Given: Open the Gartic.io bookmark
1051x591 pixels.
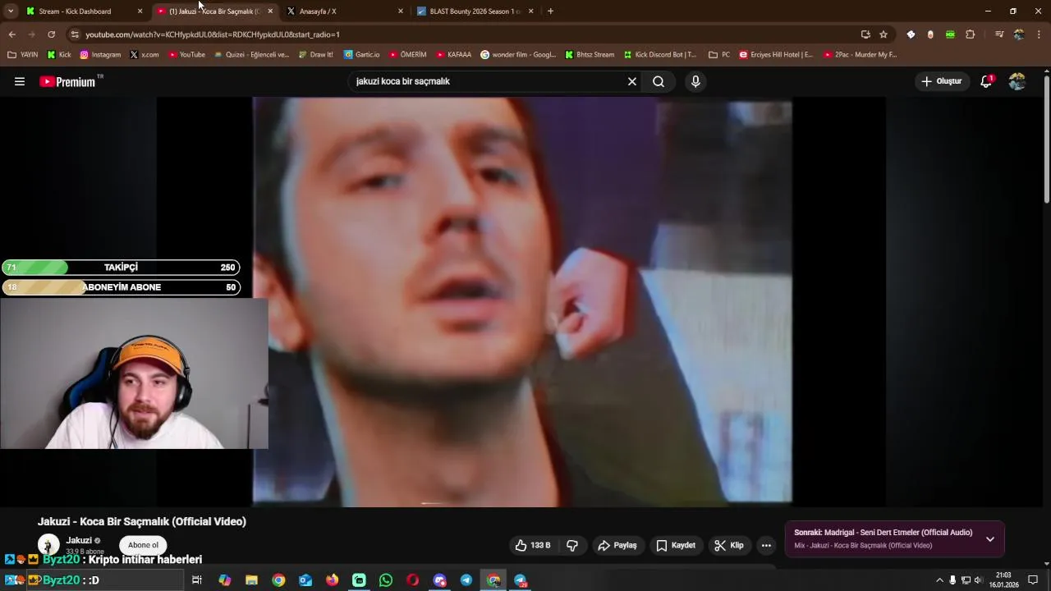Looking at the screenshot, I should [361, 55].
